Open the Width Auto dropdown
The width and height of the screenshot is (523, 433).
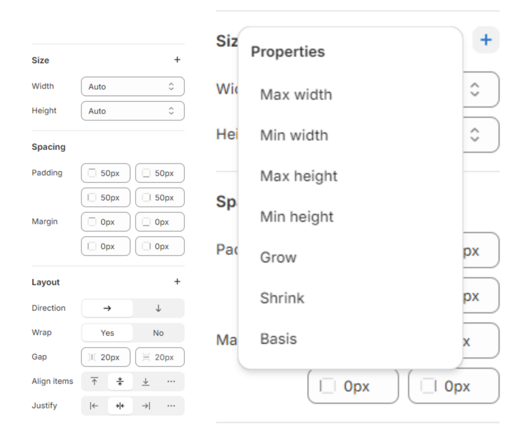[x=133, y=87]
